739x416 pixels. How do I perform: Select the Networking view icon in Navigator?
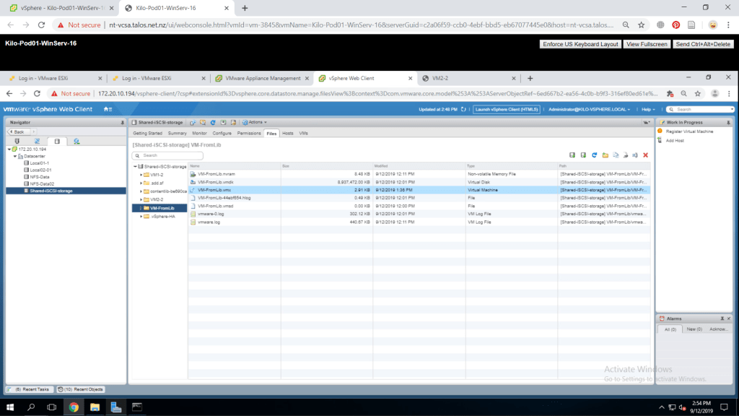coord(76,141)
